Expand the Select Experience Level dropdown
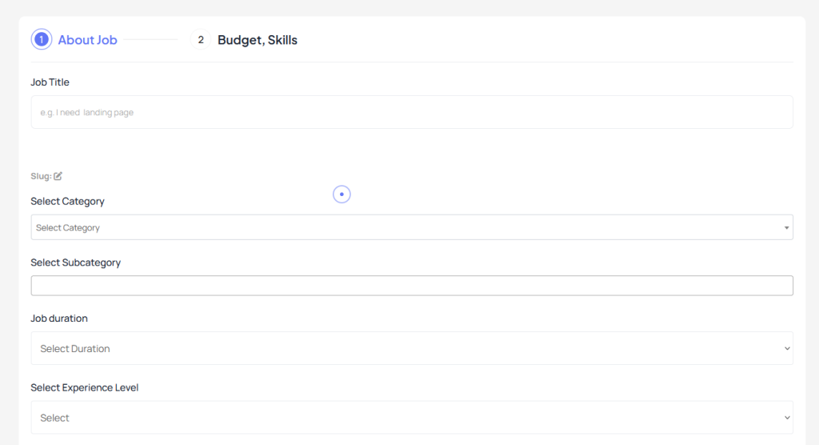This screenshot has width=819, height=445. (412, 417)
